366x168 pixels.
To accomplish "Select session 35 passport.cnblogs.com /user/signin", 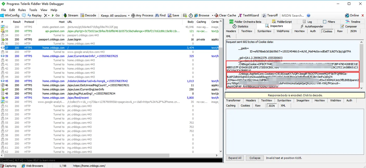I will click(110, 39).
